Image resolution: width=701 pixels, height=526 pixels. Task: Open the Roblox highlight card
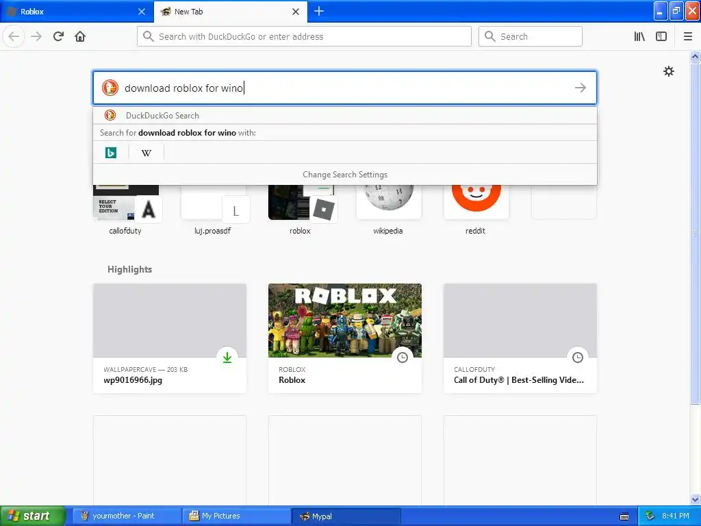[345, 338]
